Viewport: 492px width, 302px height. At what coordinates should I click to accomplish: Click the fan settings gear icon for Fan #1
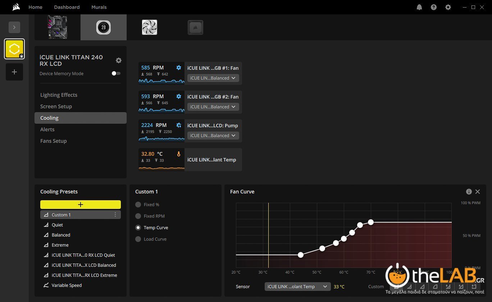[179, 68]
